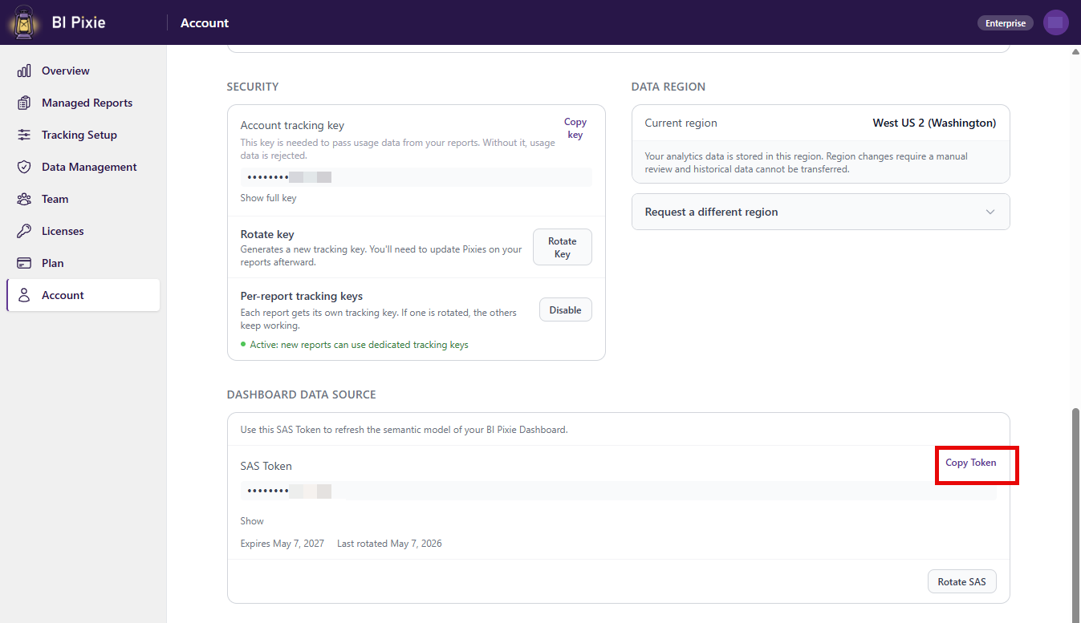Click the scrollbar up arrow
The width and height of the screenshot is (1081, 623).
(x=1075, y=52)
